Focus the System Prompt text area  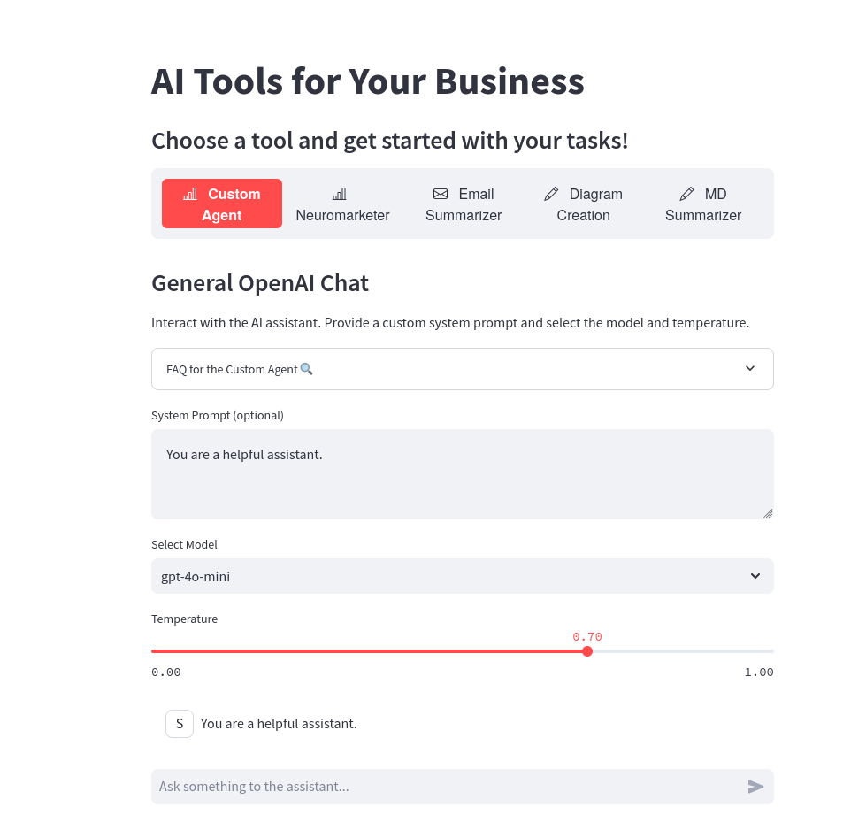tap(463, 474)
